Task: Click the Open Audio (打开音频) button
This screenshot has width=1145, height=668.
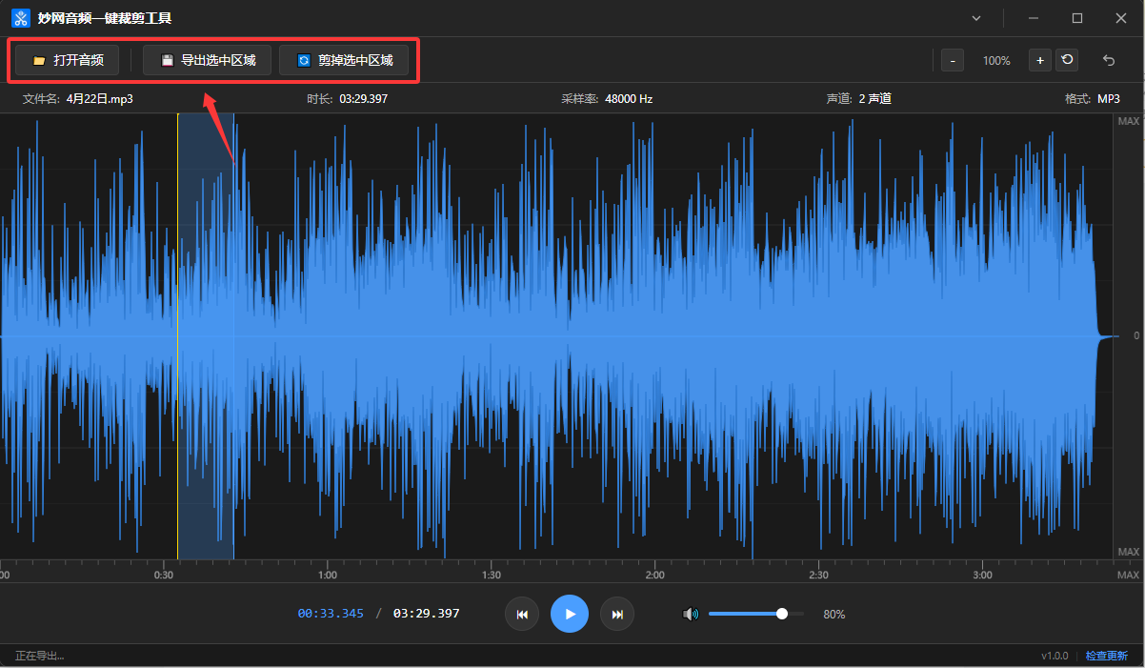Action: pyautogui.click(x=67, y=61)
